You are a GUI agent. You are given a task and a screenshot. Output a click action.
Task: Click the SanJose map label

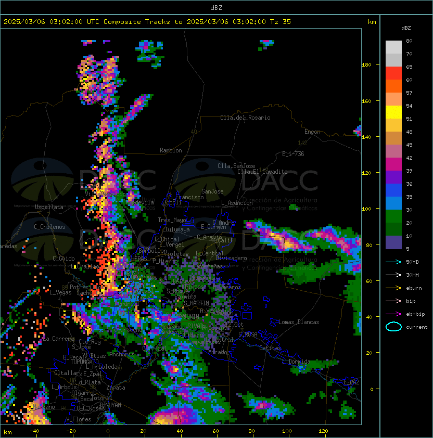tap(212, 191)
